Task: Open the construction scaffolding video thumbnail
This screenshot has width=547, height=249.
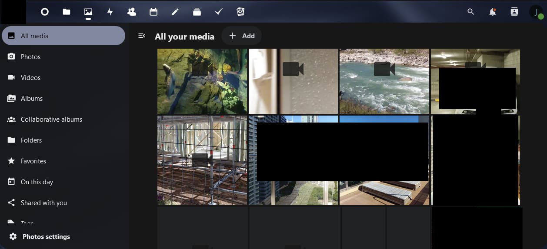Action: [x=202, y=160]
